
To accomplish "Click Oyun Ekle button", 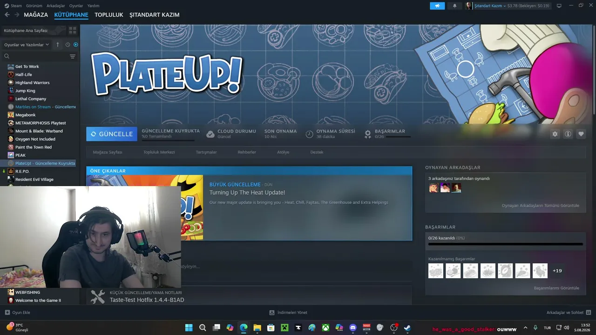I will point(18,313).
